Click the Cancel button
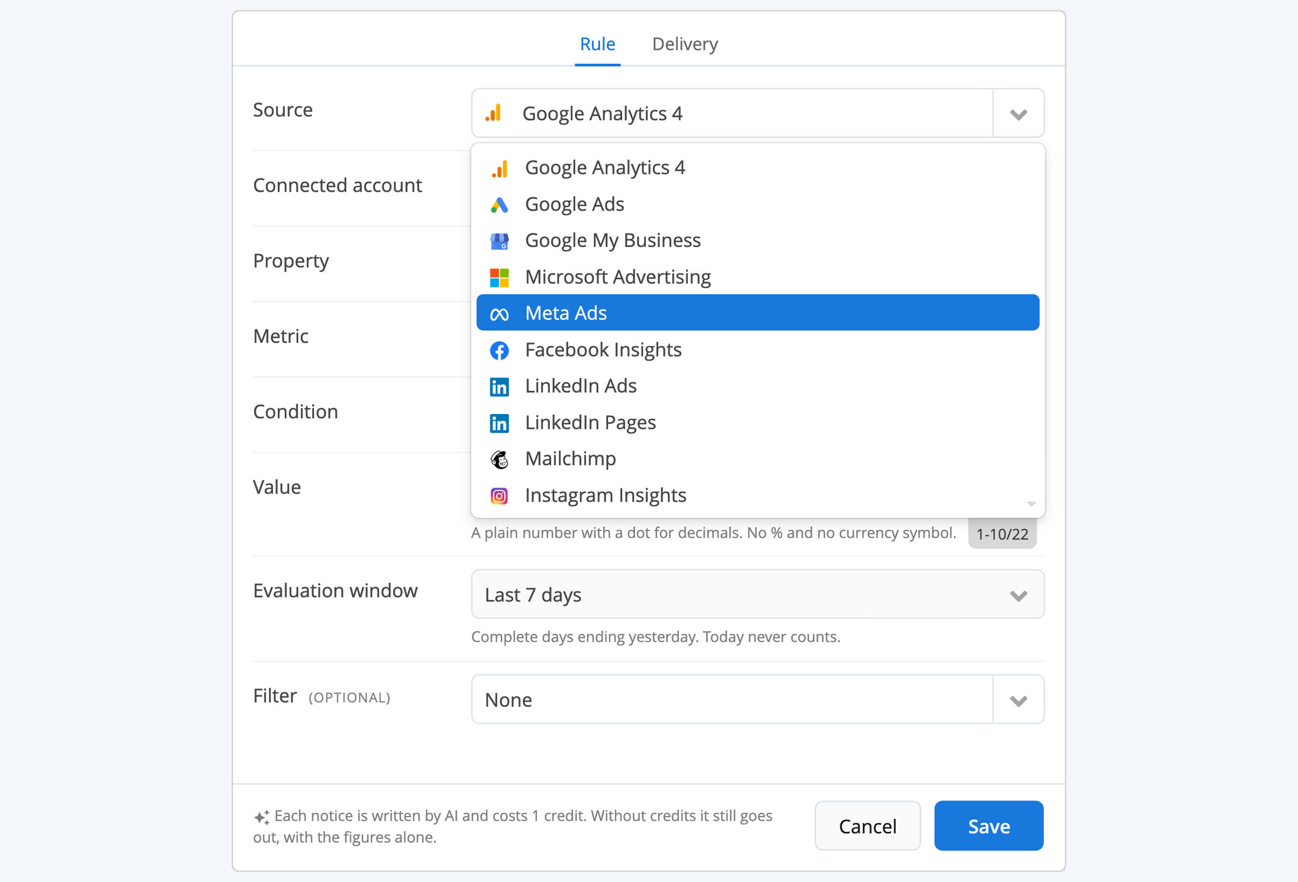This screenshot has height=882, width=1298. [x=868, y=826]
